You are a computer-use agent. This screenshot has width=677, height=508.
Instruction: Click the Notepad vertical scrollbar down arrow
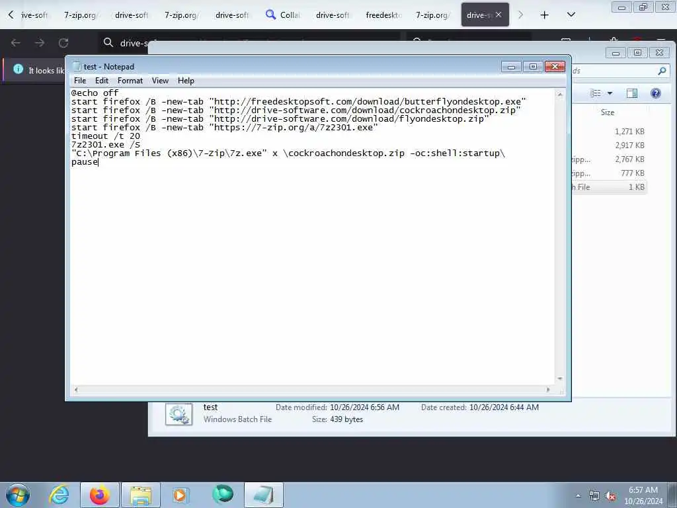559,379
